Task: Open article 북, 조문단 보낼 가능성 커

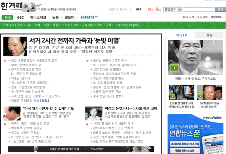Action: (27, 92)
